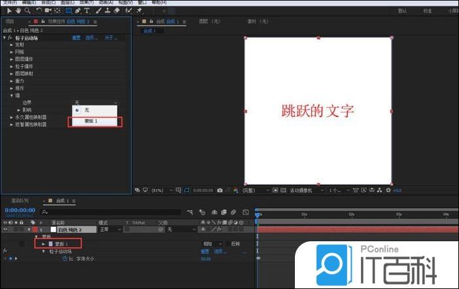This screenshot has height=289, width=459.
Task: Expand the 蒙版 1 mask in timeline
Action: click(43, 244)
